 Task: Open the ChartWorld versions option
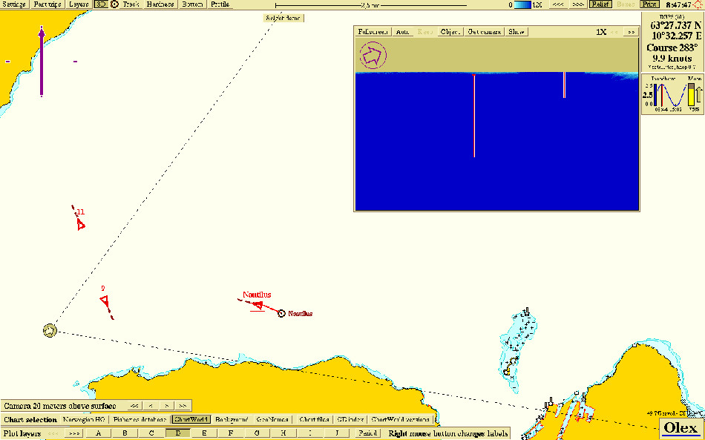click(x=400, y=420)
